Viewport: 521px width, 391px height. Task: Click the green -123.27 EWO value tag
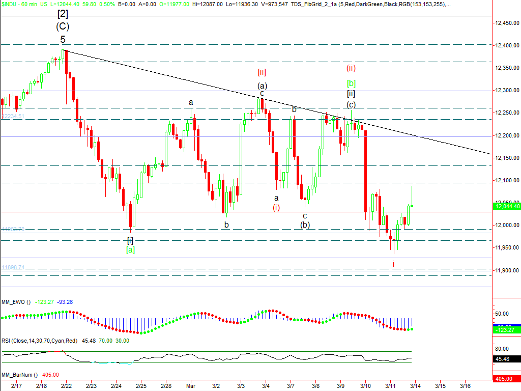pos(507,330)
